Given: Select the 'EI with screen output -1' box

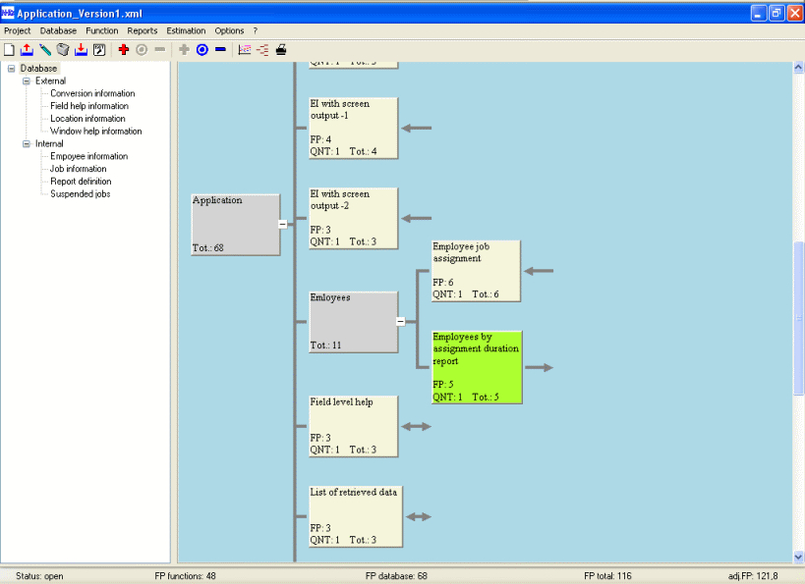Looking at the screenshot, I should pyautogui.click(x=353, y=129).
